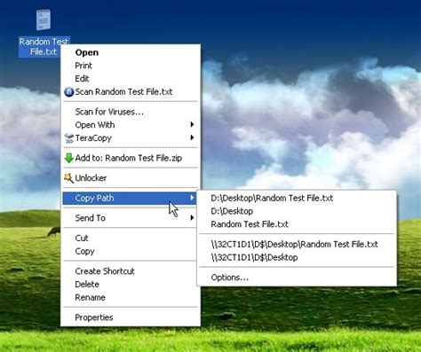Select the TeraCopy menu entry
The width and height of the screenshot is (421, 352).
click(131, 138)
